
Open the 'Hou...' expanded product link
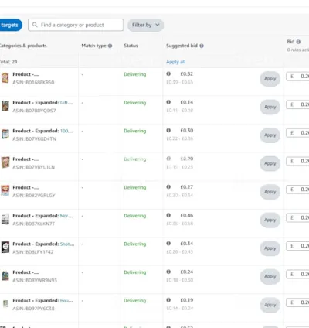[66, 300]
